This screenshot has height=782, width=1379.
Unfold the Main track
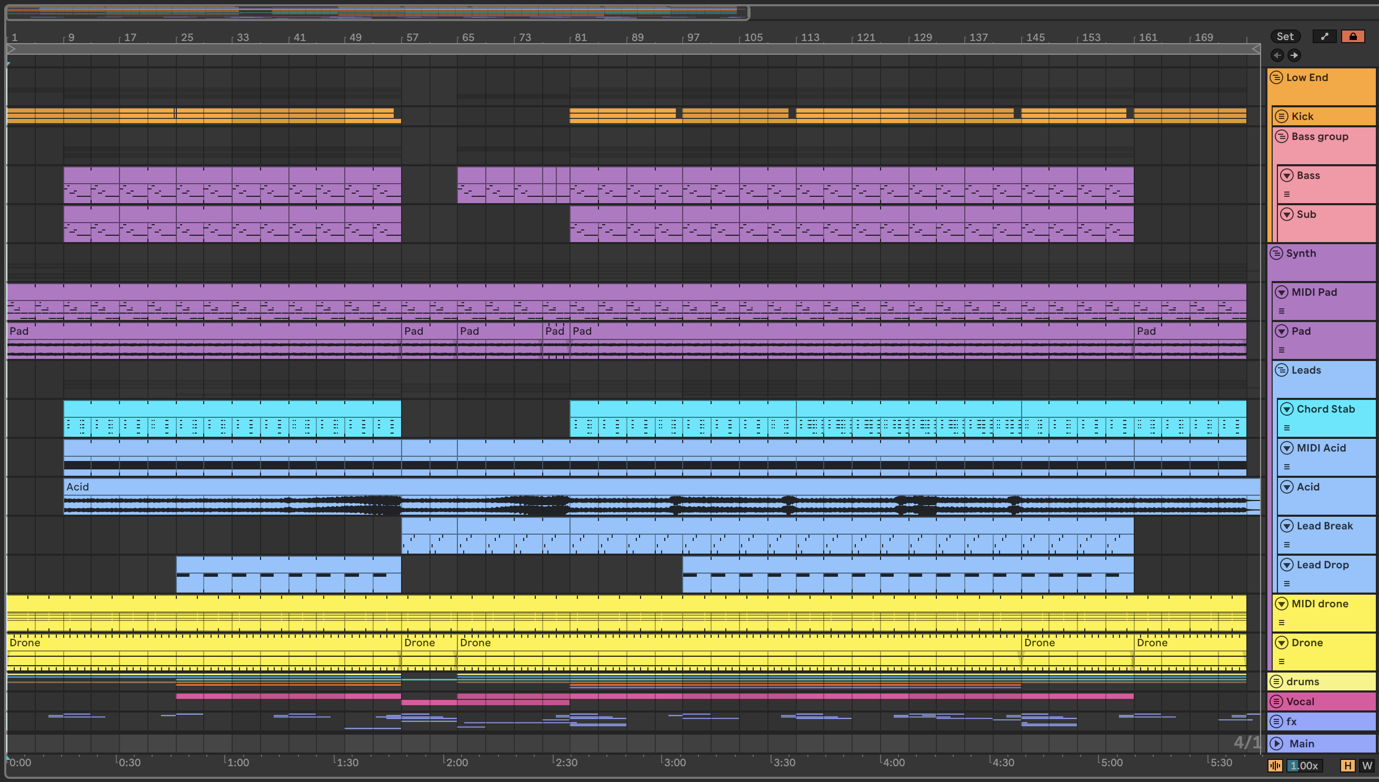click(1277, 744)
